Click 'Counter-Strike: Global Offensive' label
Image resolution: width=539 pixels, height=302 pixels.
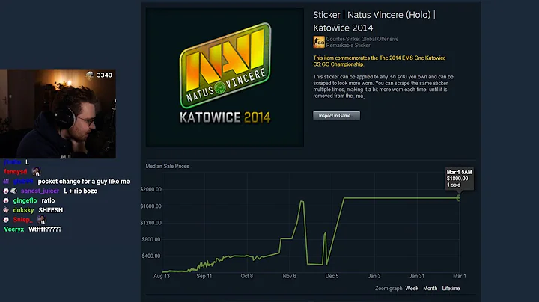click(362, 39)
